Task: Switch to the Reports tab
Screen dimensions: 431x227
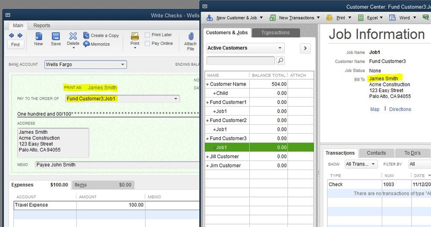Action: [42, 25]
